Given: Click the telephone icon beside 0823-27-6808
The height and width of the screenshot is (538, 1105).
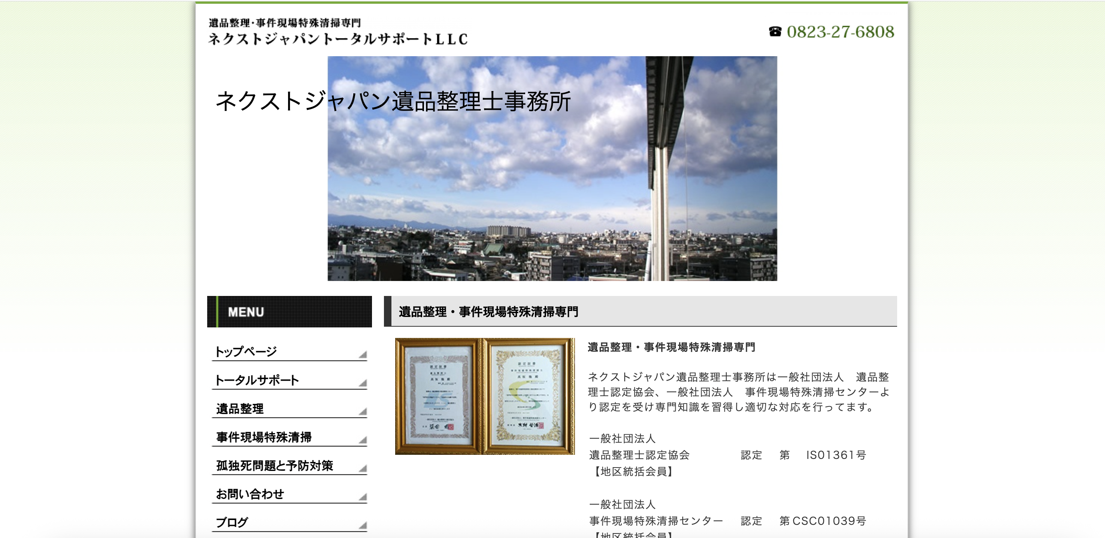Looking at the screenshot, I should [775, 31].
